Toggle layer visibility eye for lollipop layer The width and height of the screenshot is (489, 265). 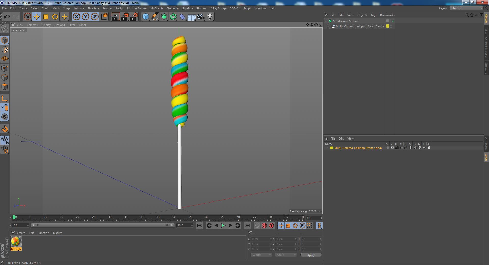[392, 148]
